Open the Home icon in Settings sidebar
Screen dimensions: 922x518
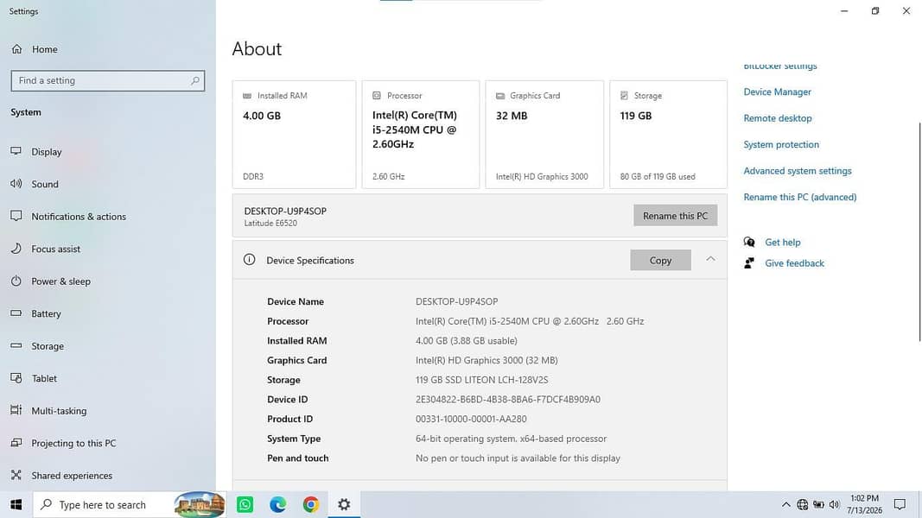coord(16,49)
